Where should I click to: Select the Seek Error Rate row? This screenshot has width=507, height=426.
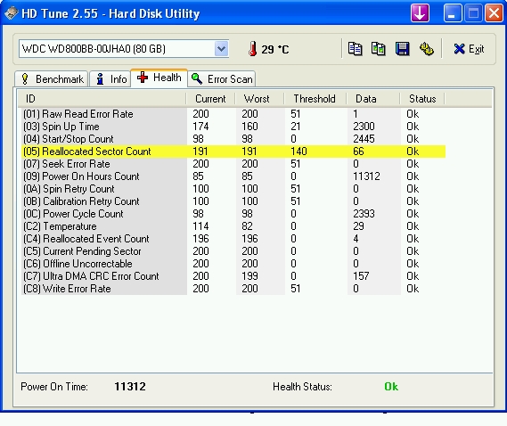coord(233,164)
